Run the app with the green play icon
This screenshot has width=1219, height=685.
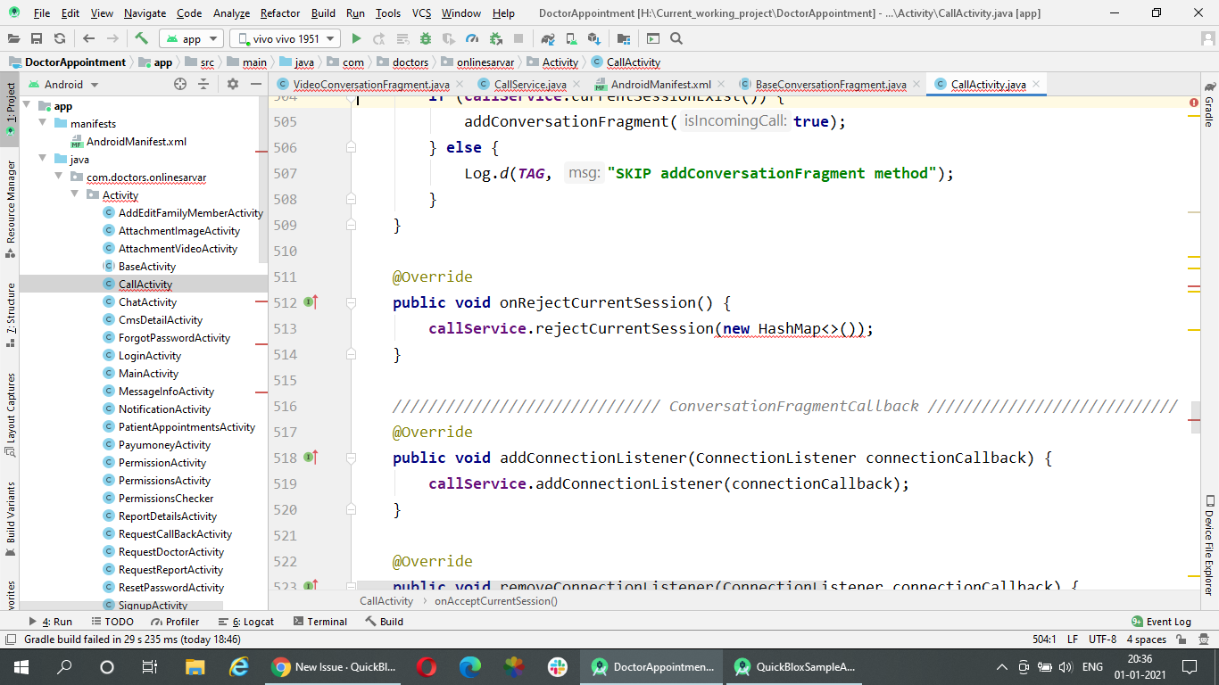click(356, 38)
